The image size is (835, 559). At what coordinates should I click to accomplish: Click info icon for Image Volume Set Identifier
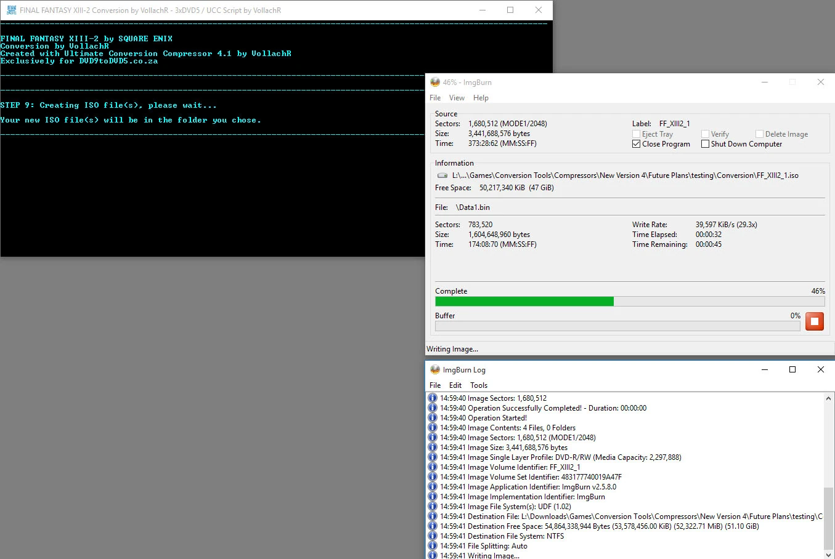pyautogui.click(x=433, y=477)
